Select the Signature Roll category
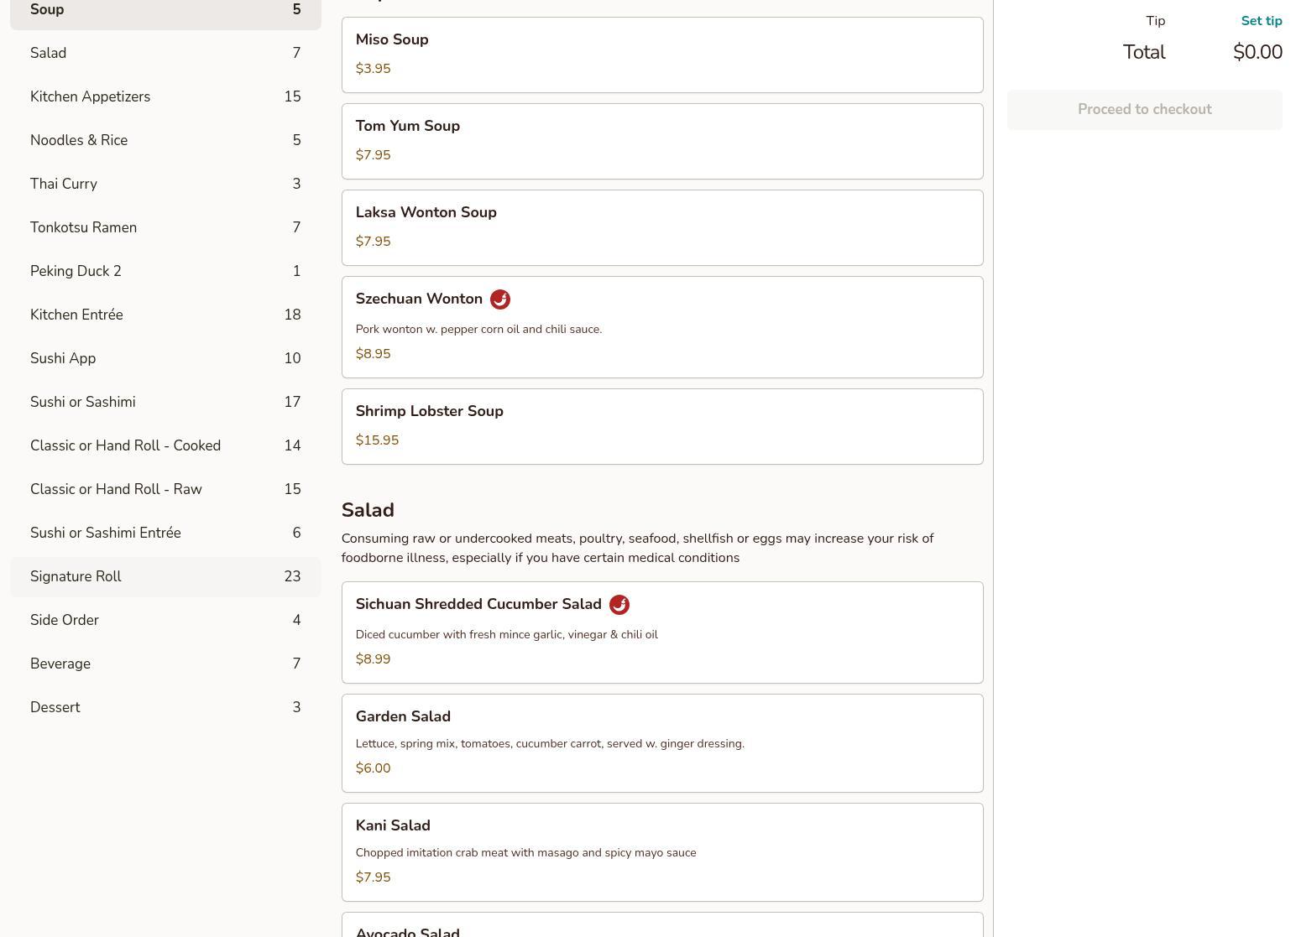This screenshot has height=937, width=1296. pos(165,576)
